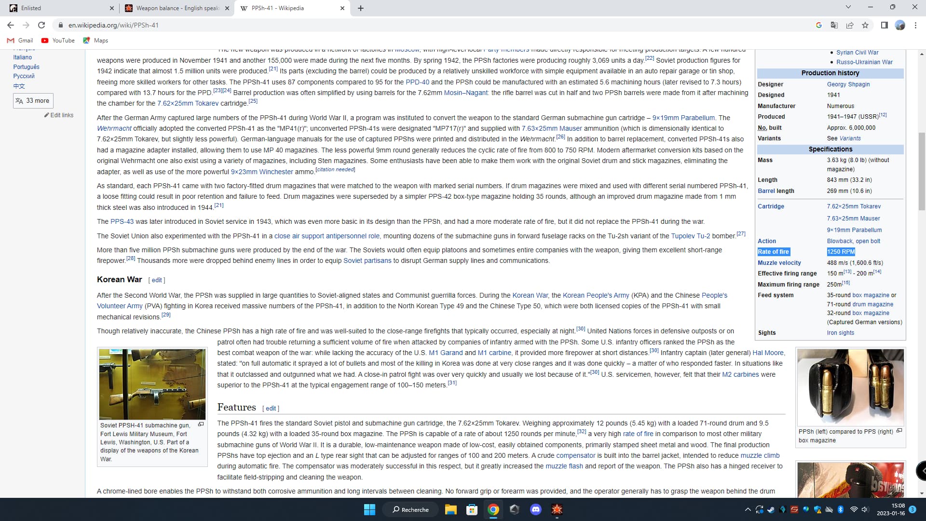This screenshot has width=926, height=521.
Task: Open the Italiano language link
Action: (23, 57)
